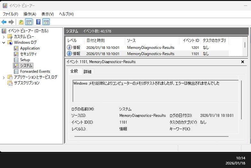Click the レベル(L) value 情報

point(123,129)
